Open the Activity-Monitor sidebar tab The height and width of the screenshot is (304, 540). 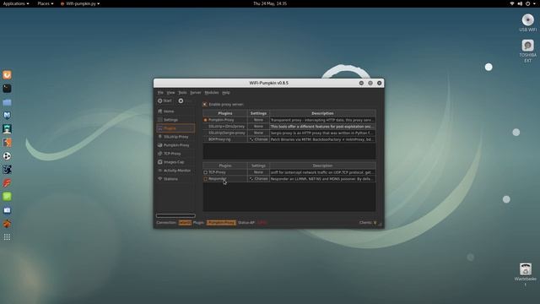(175, 171)
